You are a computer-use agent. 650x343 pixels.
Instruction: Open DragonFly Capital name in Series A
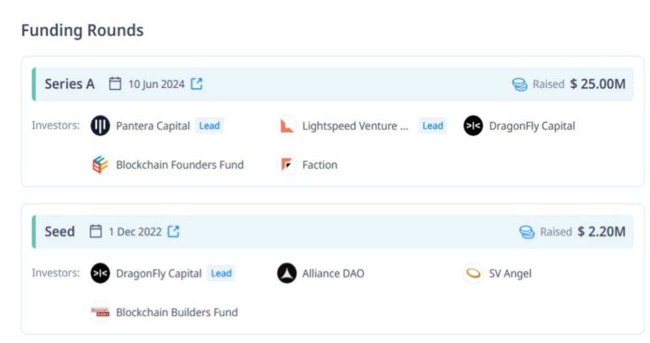tap(532, 126)
